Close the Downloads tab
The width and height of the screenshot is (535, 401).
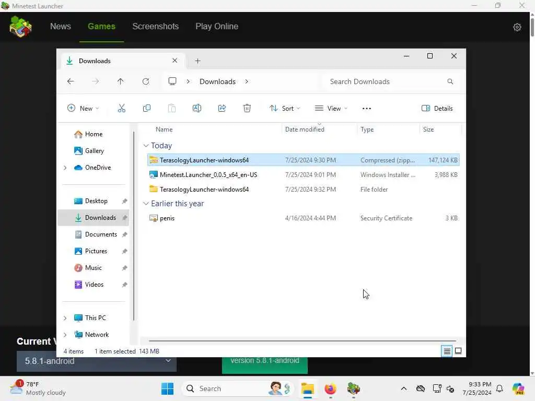click(175, 61)
